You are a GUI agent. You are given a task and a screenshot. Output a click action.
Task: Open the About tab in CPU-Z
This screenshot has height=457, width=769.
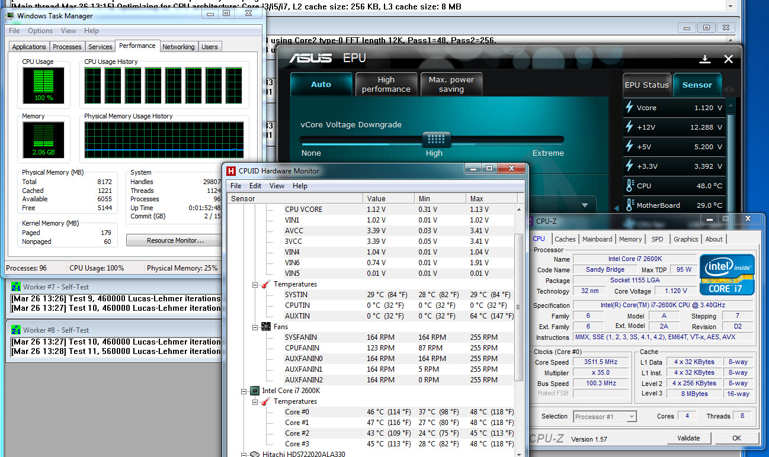pos(714,239)
